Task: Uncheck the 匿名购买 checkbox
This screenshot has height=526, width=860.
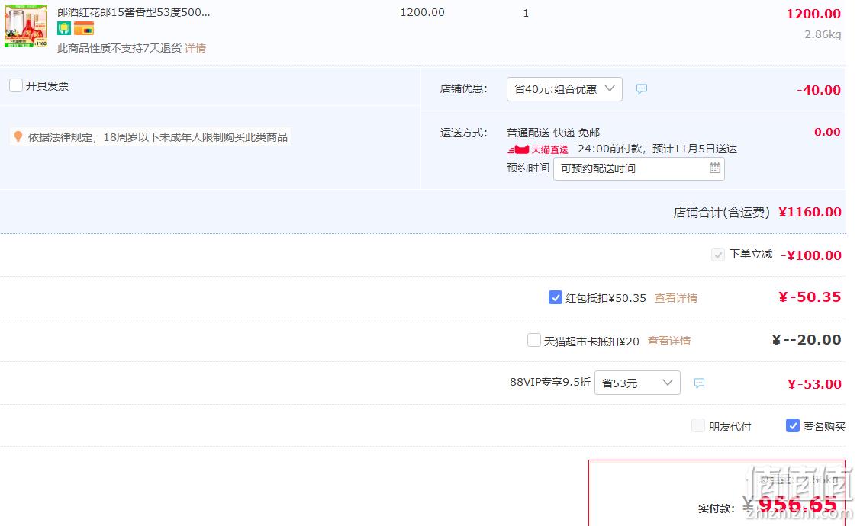Action: [793, 425]
